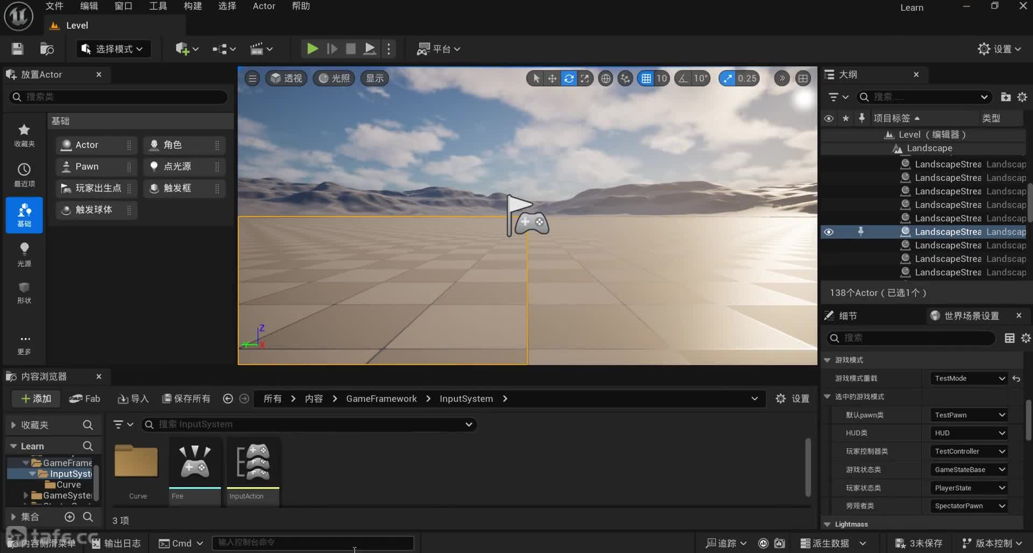Collapse the Lightmass section

(x=827, y=524)
